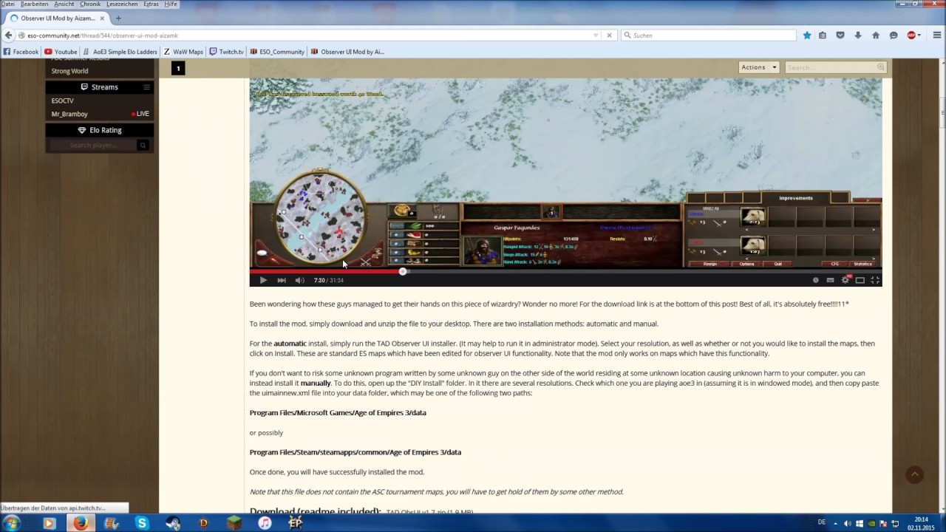
Task: Open the Lesezeichen menu
Action: 122,4
